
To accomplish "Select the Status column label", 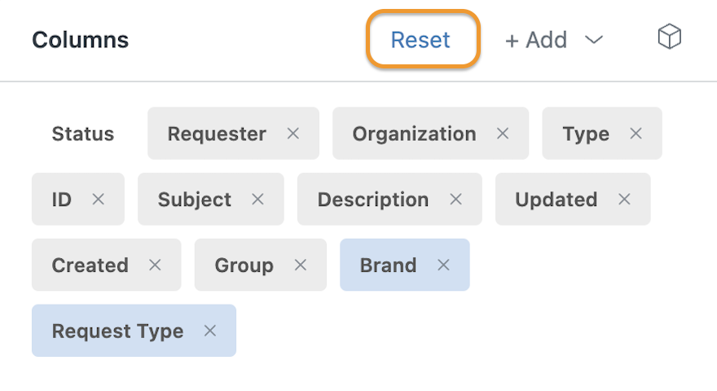I will coord(83,134).
